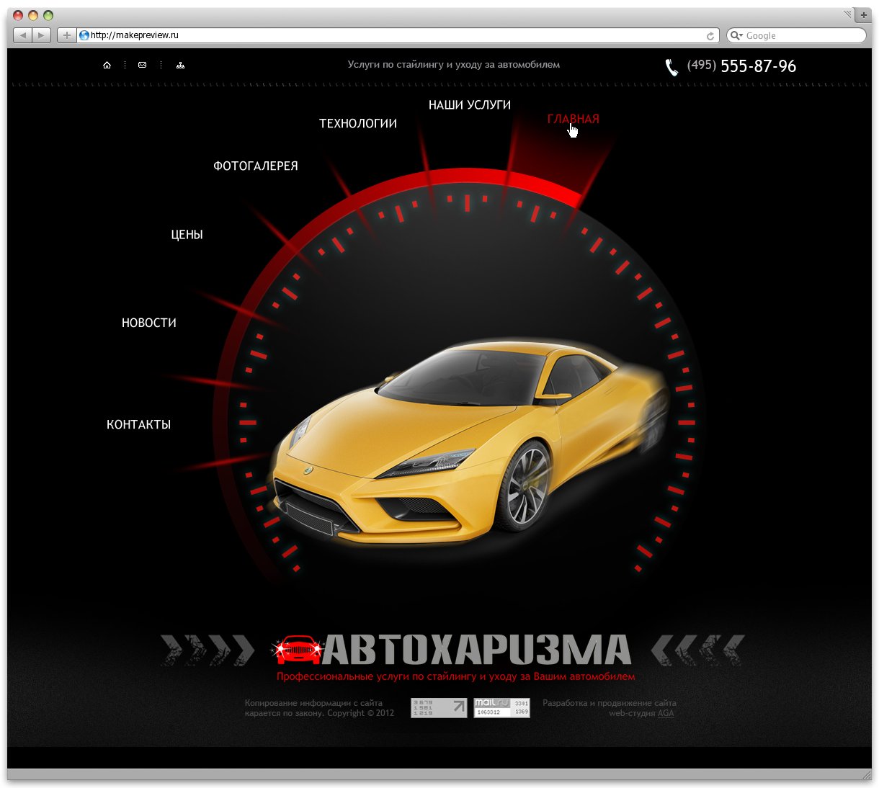
Task: Go back with browser back arrow
Action: [22, 35]
